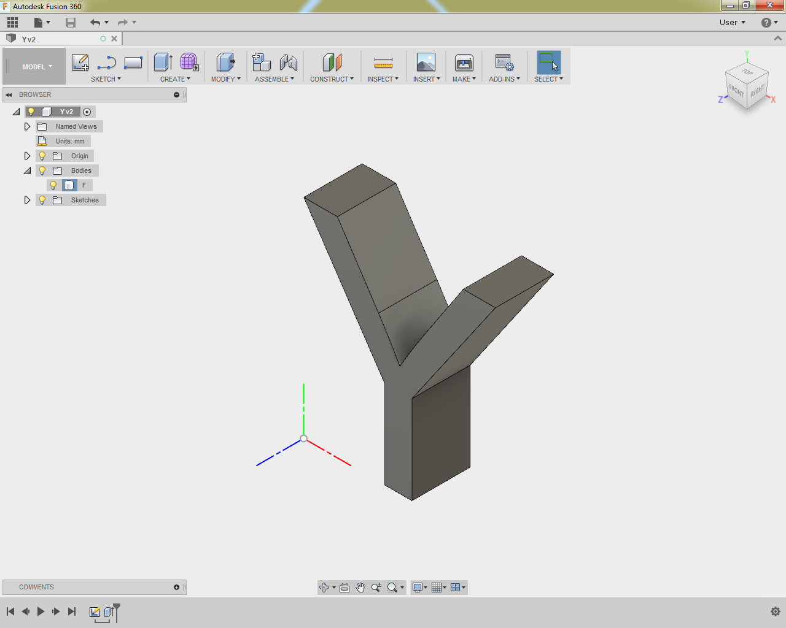786x628 pixels.
Task: Click the Joint icon in Assemble
Action: [288, 63]
